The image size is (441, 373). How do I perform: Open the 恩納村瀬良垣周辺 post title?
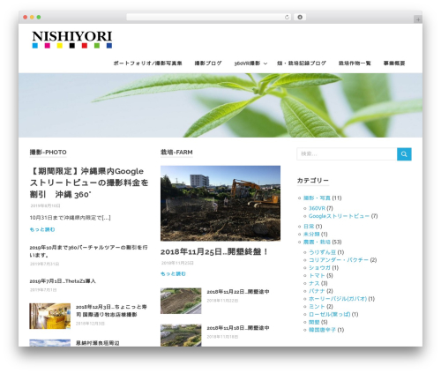(98, 343)
